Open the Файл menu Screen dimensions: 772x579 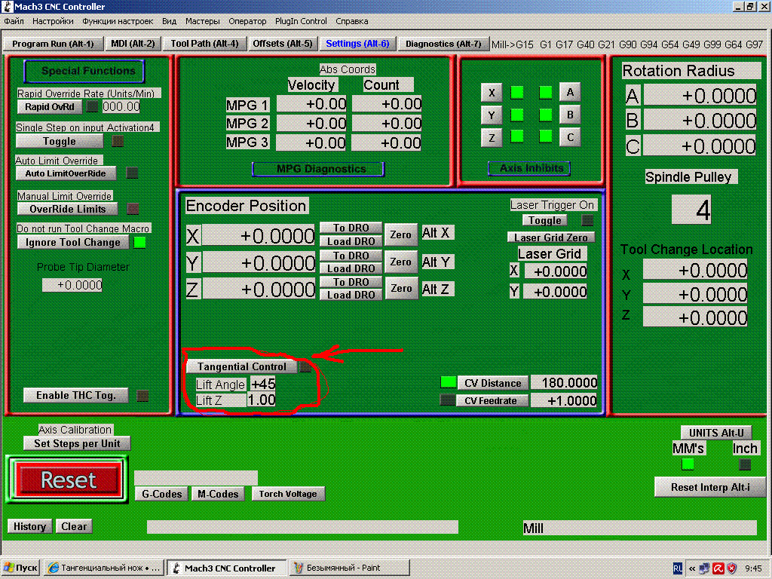(14, 21)
